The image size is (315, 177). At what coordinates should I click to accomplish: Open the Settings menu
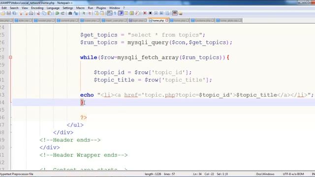(x=68, y=8)
